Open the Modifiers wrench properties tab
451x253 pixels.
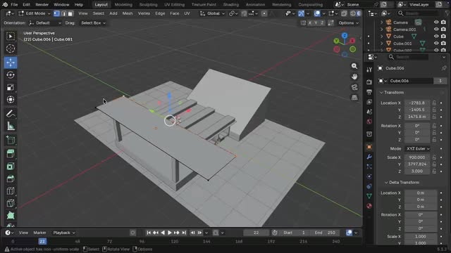[x=369, y=157]
